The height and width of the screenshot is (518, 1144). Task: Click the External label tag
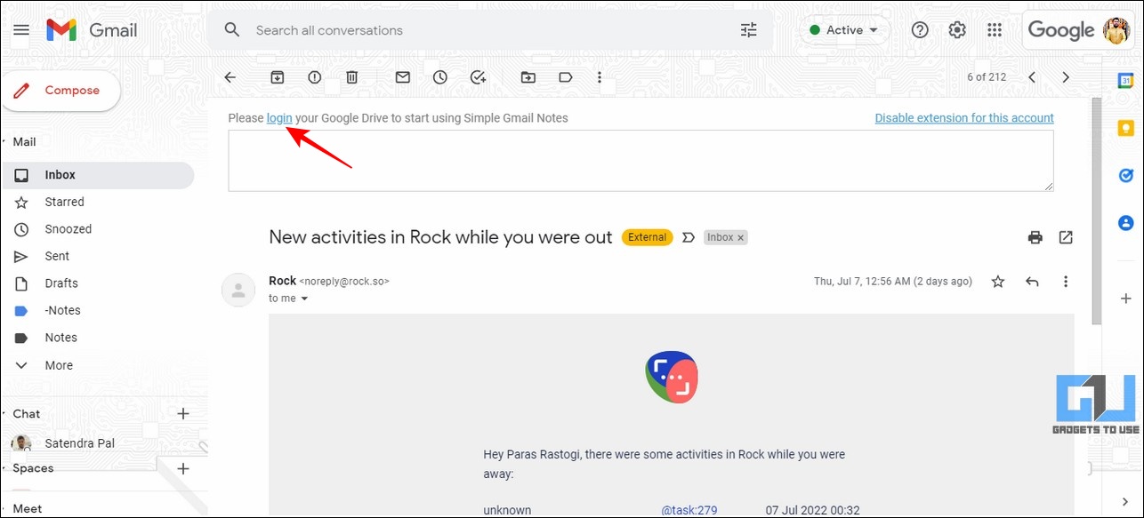click(647, 237)
